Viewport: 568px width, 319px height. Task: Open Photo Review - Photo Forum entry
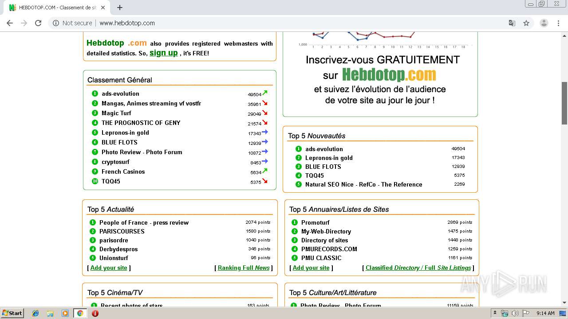(x=142, y=152)
